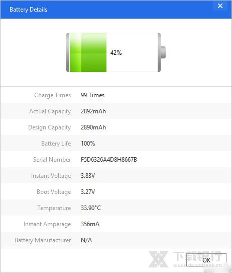Click the Battery Life 100% value
232x273 pixels.
88,144
